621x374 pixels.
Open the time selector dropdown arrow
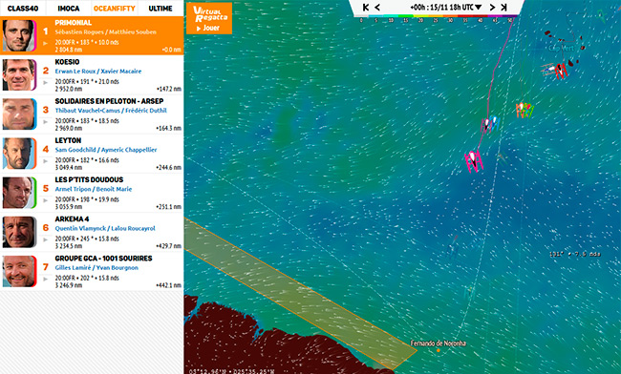(x=479, y=8)
